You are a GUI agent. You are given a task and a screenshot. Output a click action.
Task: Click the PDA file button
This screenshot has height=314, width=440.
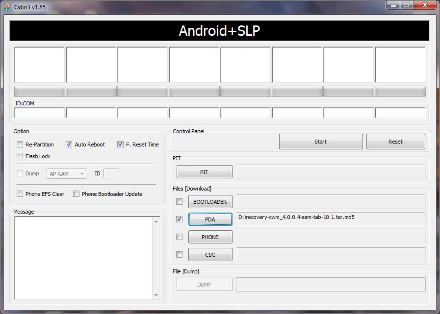pos(210,219)
